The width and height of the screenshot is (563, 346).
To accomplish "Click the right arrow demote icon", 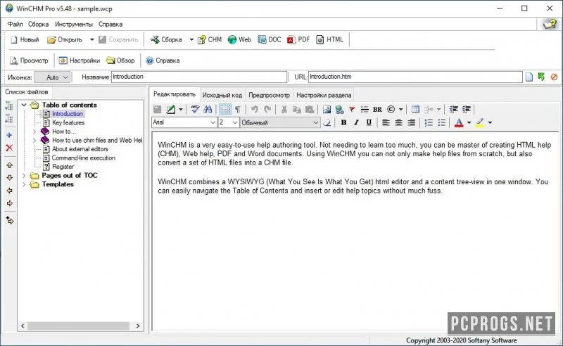I will point(9,203).
